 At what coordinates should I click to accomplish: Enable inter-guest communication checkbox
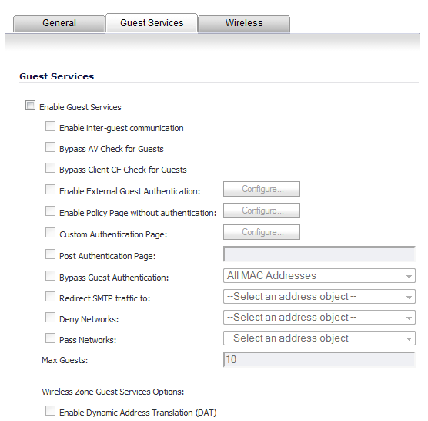[x=50, y=126]
